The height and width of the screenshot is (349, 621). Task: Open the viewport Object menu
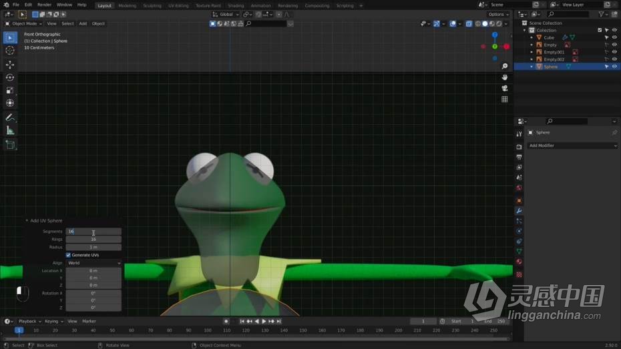[x=98, y=24]
